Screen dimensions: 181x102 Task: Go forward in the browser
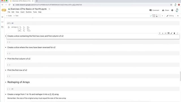click(6, 5)
